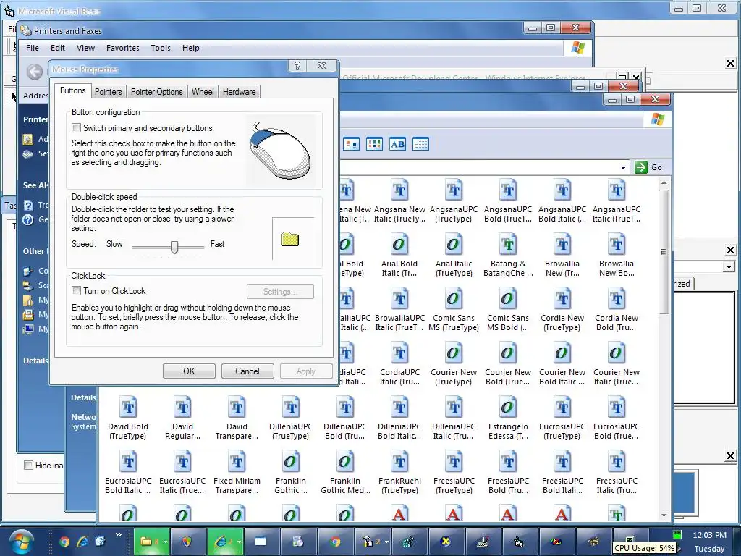Click the Chrome window taskbar button

[x=335, y=542]
